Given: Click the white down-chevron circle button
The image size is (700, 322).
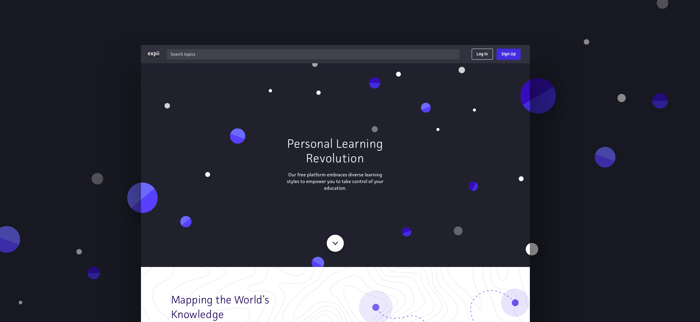Looking at the screenshot, I should click(x=335, y=243).
